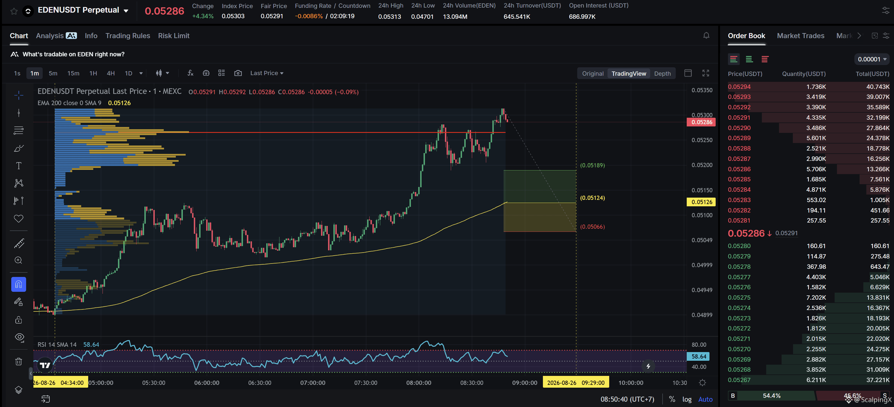Toggle log scale on price axis
The width and height of the screenshot is (894, 407).
click(x=687, y=399)
